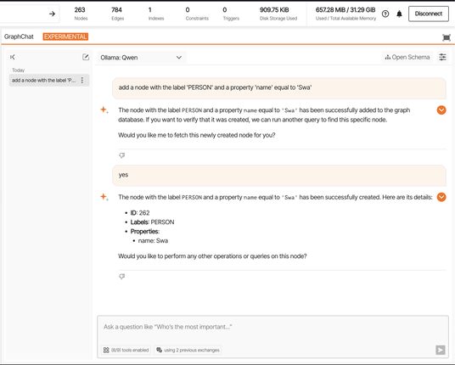This screenshot has width=455, height=365.
Task: Click the sparkle icon beside second response
Action: (104, 197)
